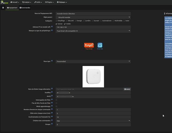Click the smoke detector device image
Screen dimensions: 172x133
click(x=93, y=77)
